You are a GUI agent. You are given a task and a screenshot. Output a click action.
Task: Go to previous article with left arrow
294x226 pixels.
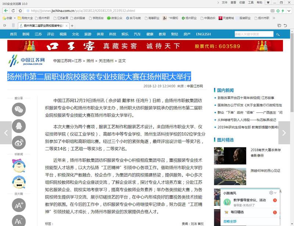tap(6, 133)
